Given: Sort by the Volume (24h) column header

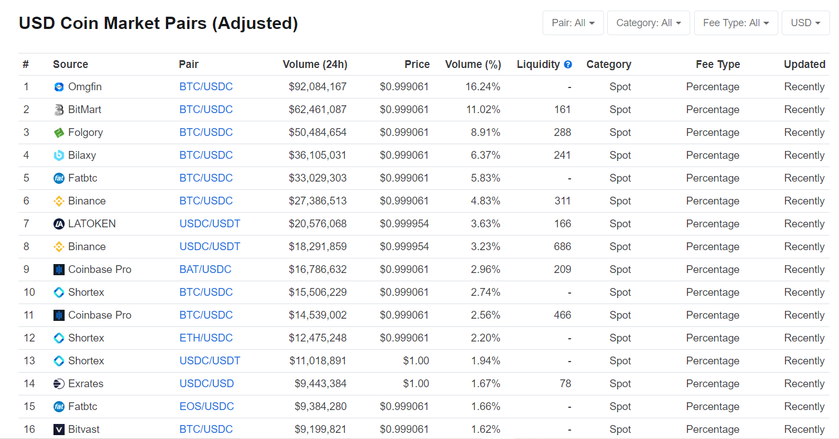Looking at the screenshot, I should [315, 65].
